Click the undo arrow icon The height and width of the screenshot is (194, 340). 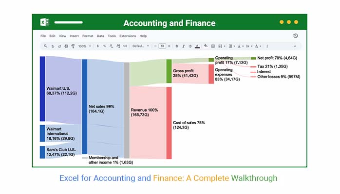(x=53, y=46)
